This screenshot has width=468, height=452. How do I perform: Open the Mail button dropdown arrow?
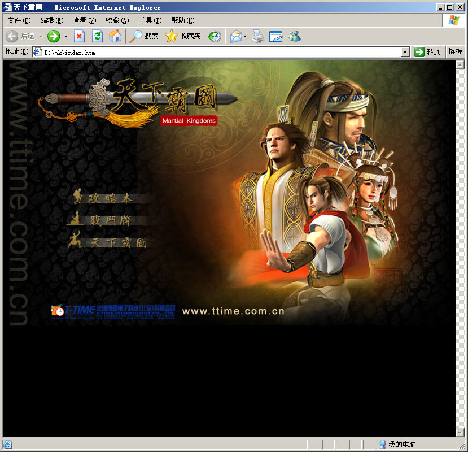pyautogui.click(x=246, y=37)
